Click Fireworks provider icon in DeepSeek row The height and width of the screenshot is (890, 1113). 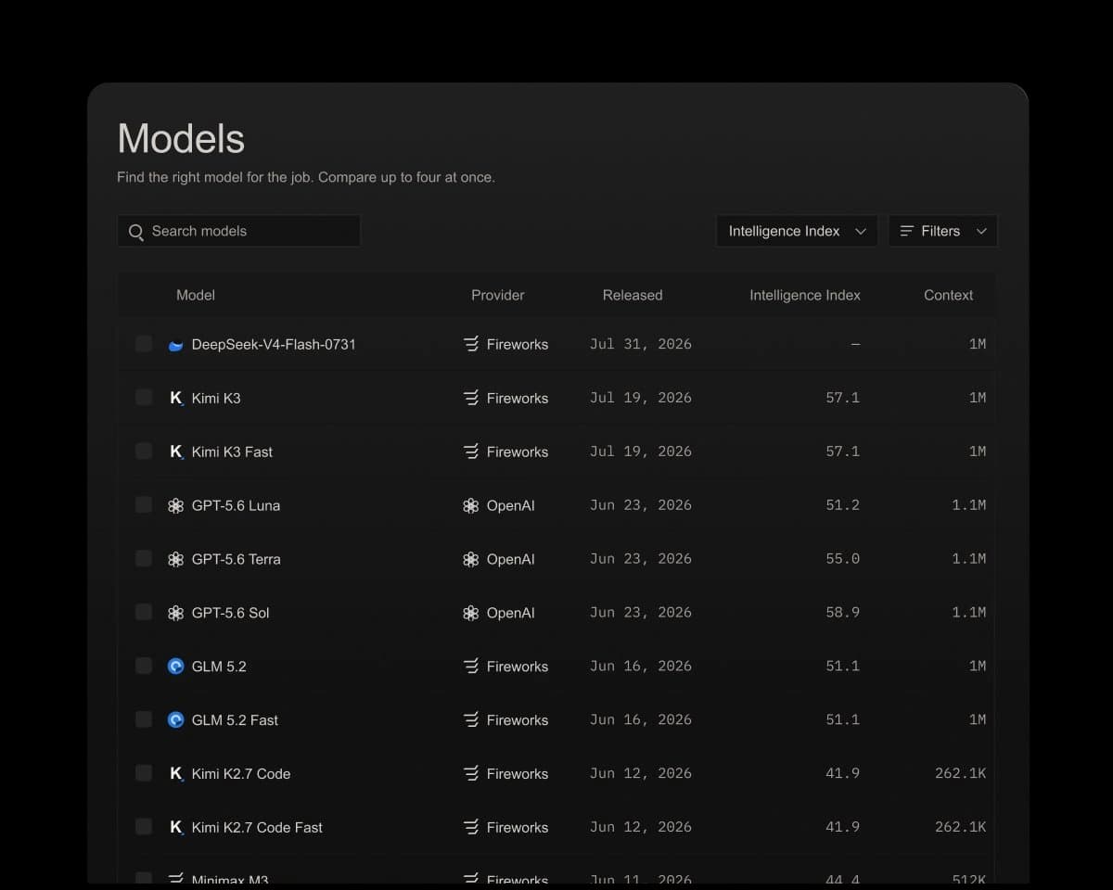point(471,344)
